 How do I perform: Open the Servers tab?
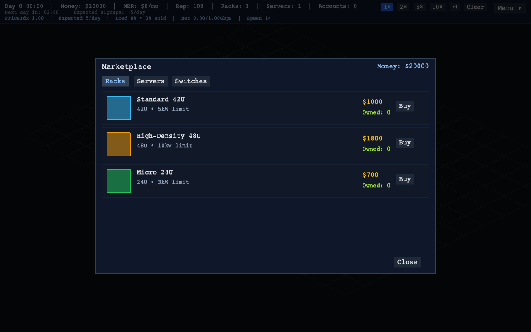pos(151,81)
